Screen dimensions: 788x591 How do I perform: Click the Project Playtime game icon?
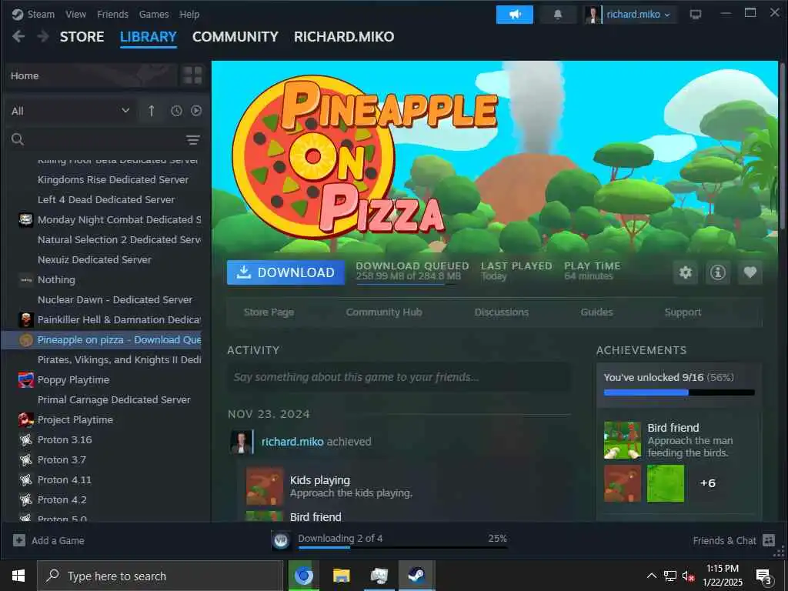pyautogui.click(x=25, y=419)
